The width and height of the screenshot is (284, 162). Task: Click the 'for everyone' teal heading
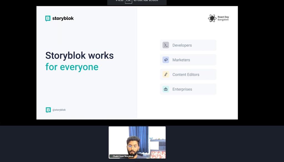pyautogui.click(x=72, y=67)
